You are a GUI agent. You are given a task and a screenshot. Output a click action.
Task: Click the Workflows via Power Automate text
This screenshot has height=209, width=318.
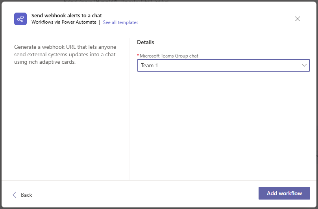[64, 22]
